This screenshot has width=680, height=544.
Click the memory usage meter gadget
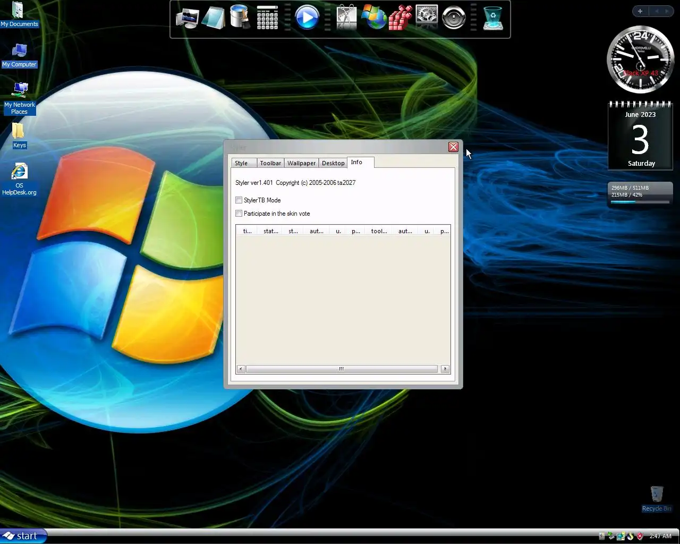click(x=640, y=194)
